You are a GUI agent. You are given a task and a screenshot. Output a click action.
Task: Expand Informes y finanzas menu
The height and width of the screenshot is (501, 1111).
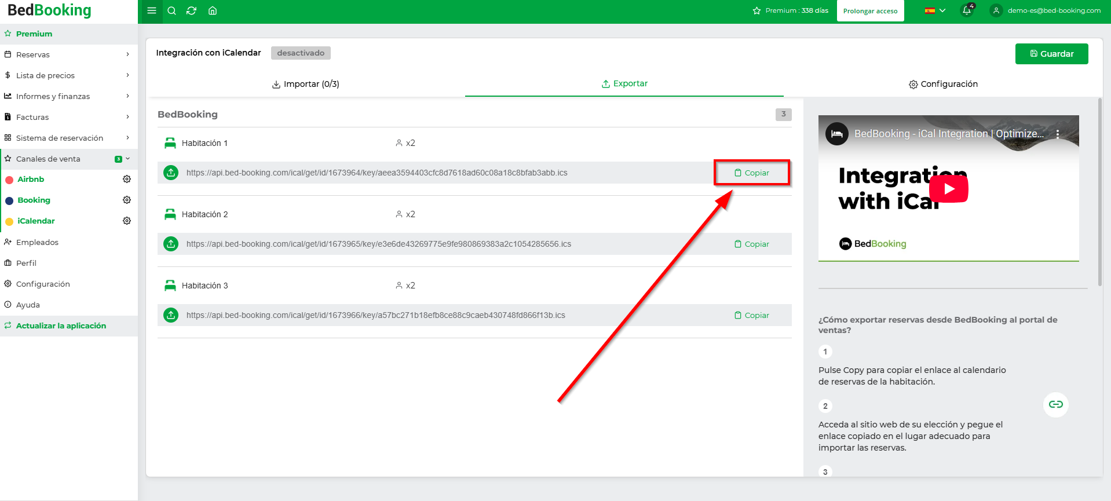(x=69, y=96)
